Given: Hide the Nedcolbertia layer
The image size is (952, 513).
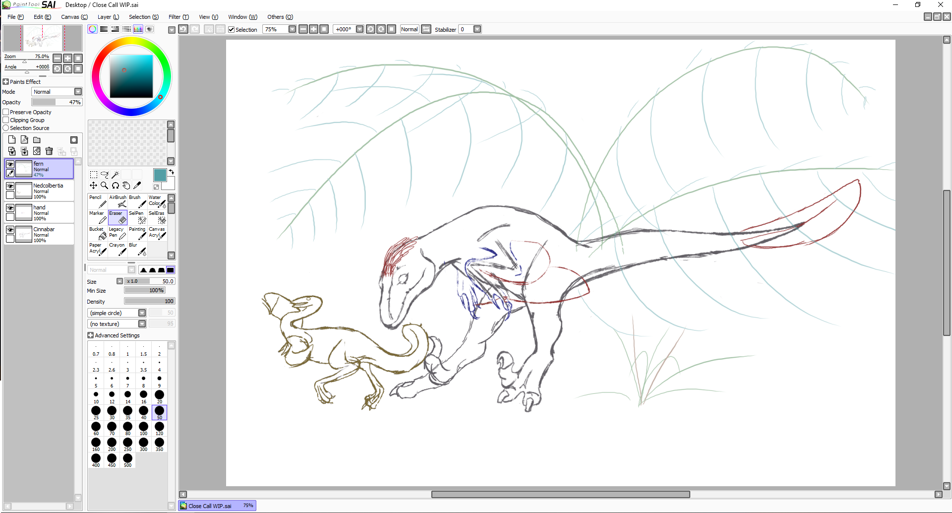Looking at the screenshot, I should tap(10, 186).
